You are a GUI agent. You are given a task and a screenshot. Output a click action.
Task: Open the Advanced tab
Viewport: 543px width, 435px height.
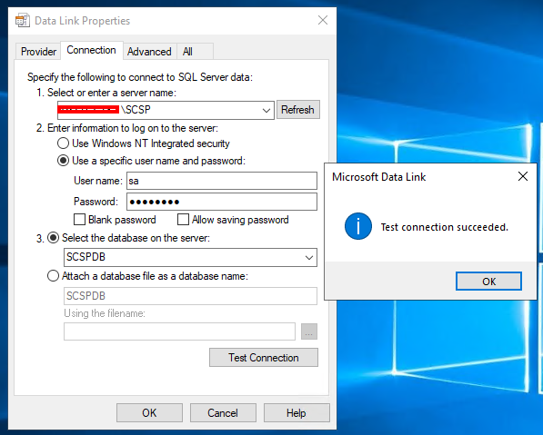click(x=149, y=52)
